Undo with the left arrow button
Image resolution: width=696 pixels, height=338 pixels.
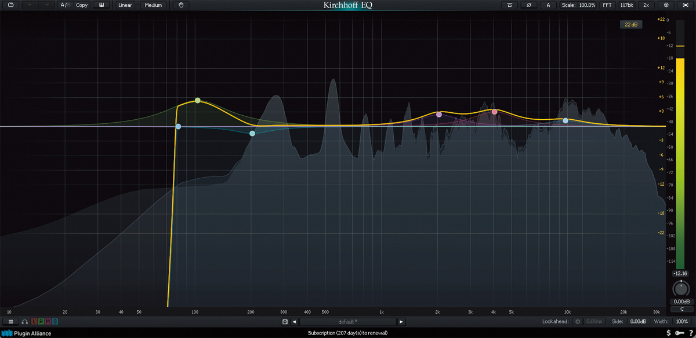click(x=30, y=5)
